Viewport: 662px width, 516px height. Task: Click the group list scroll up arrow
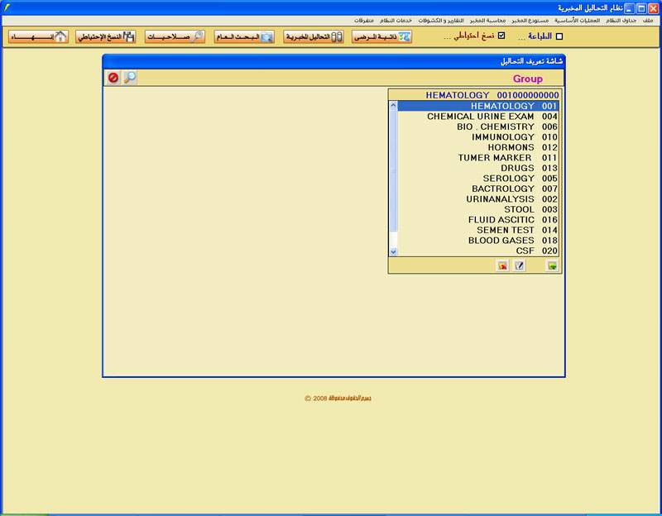tap(394, 106)
